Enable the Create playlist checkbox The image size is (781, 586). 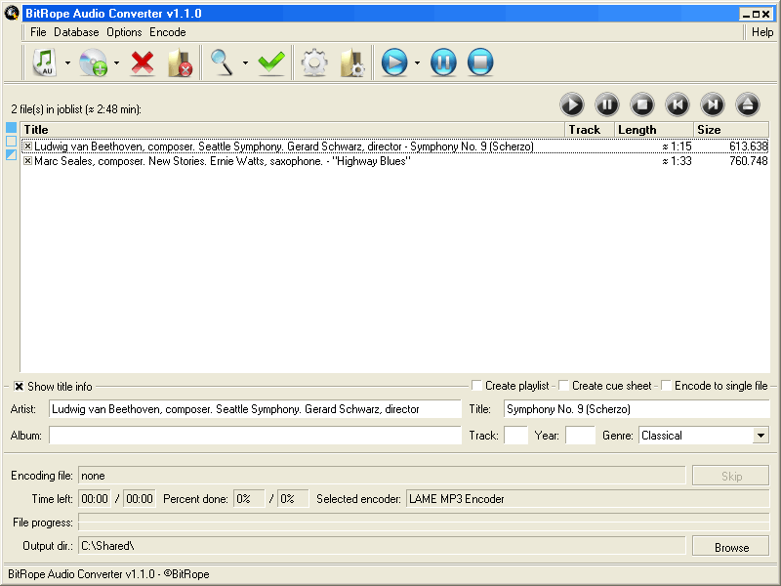click(x=477, y=386)
